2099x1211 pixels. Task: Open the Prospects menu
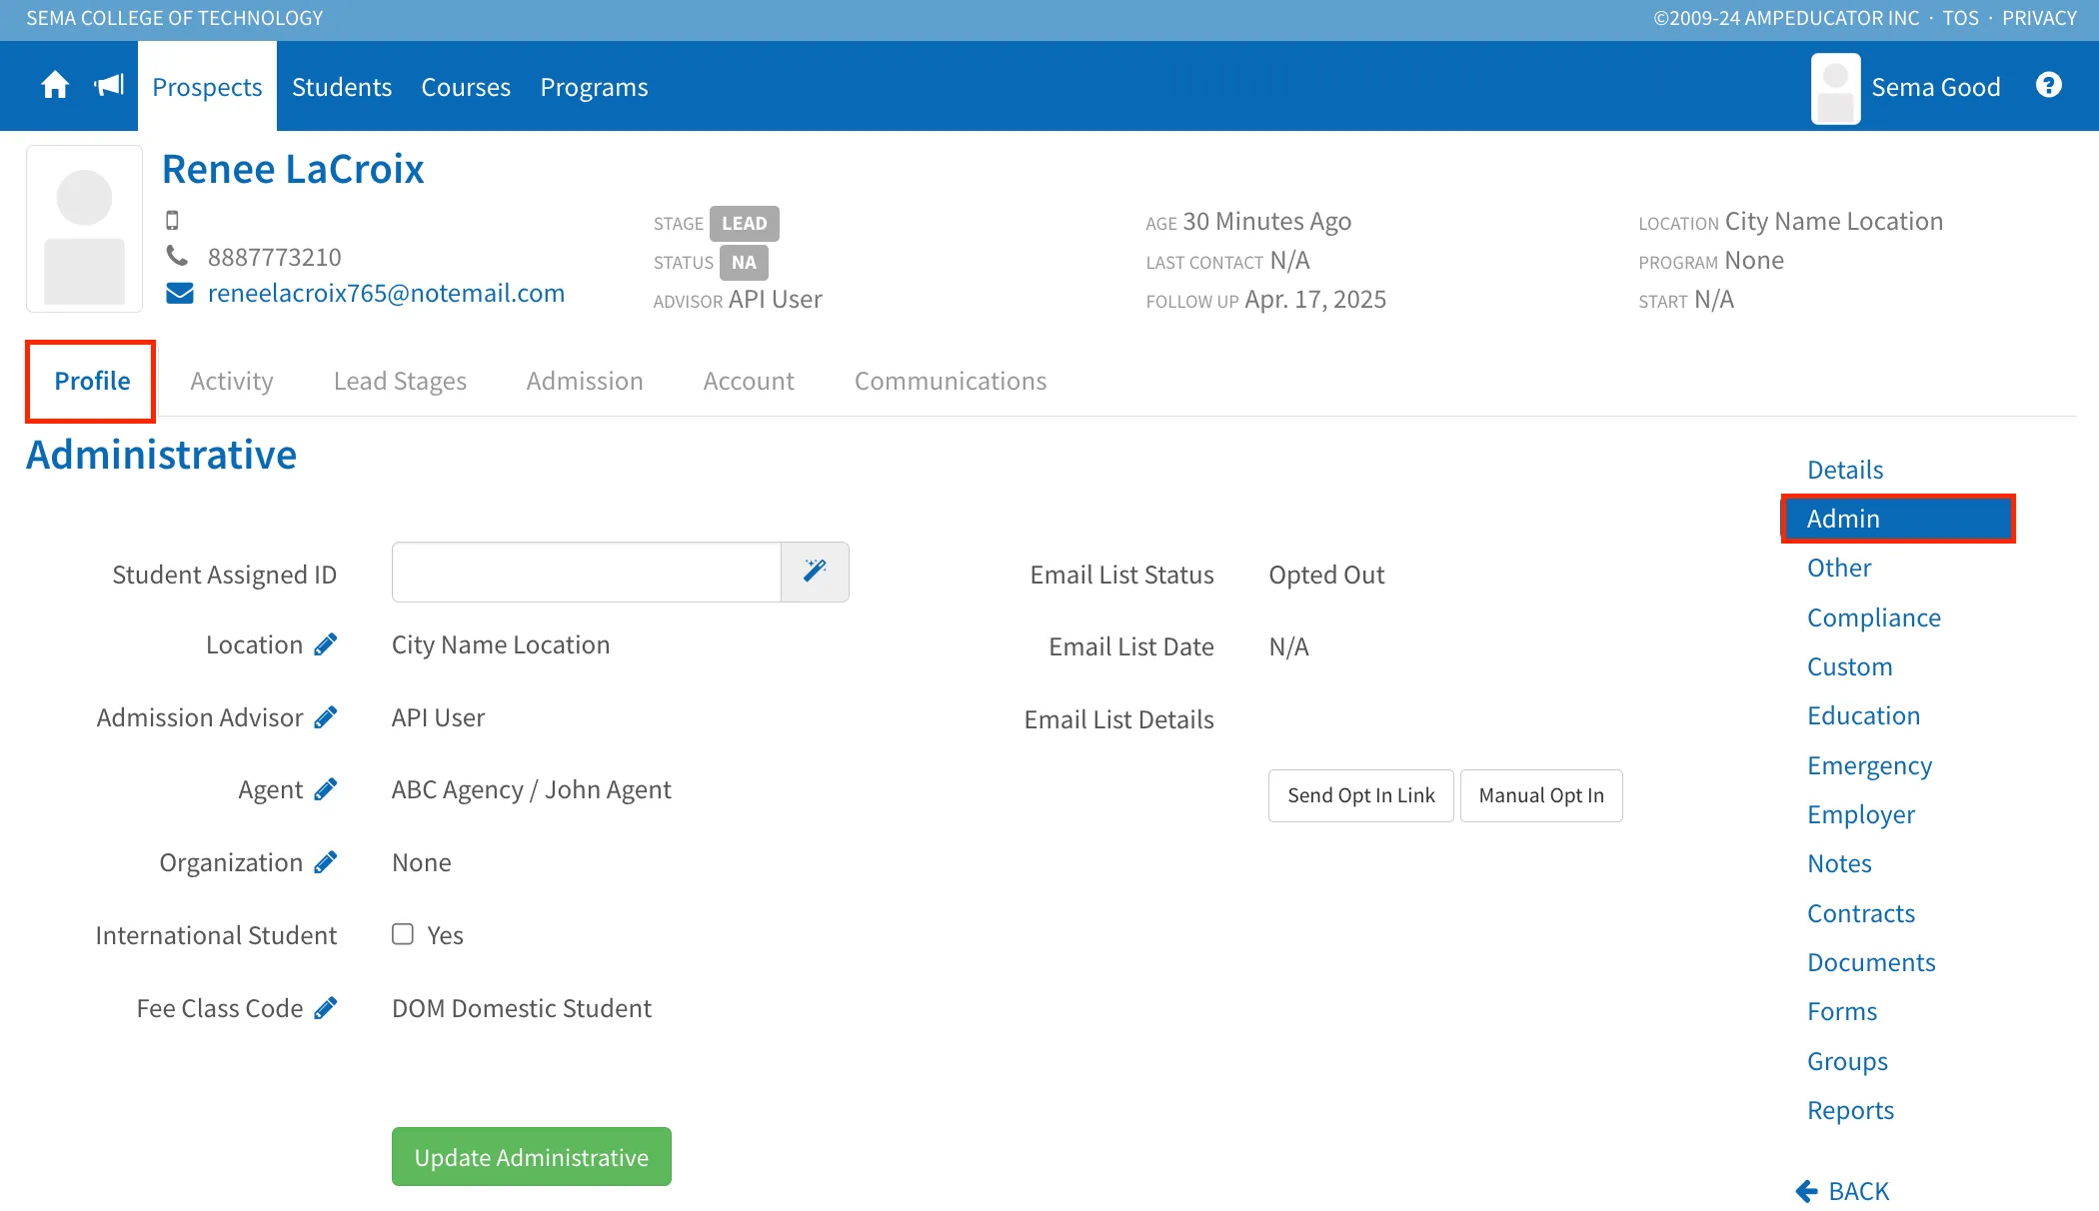point(207,87)
